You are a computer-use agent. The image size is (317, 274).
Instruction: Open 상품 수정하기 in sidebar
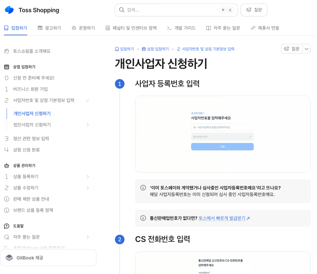(x=26, y=188)
